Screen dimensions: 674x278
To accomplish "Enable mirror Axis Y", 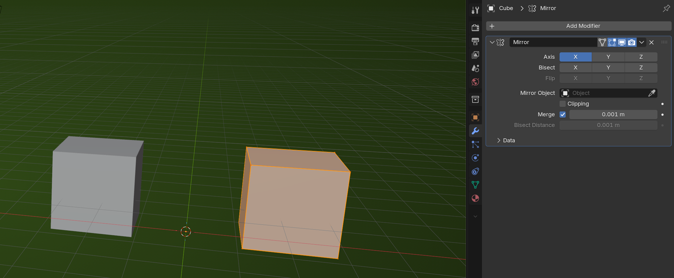I will (608, 57).
